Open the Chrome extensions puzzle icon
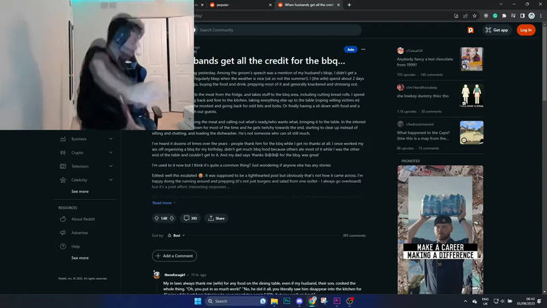547x308 pixels. [504, 16]
